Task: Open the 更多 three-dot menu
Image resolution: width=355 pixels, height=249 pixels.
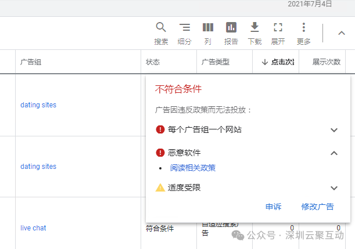Action: click(x=303, y=27)
